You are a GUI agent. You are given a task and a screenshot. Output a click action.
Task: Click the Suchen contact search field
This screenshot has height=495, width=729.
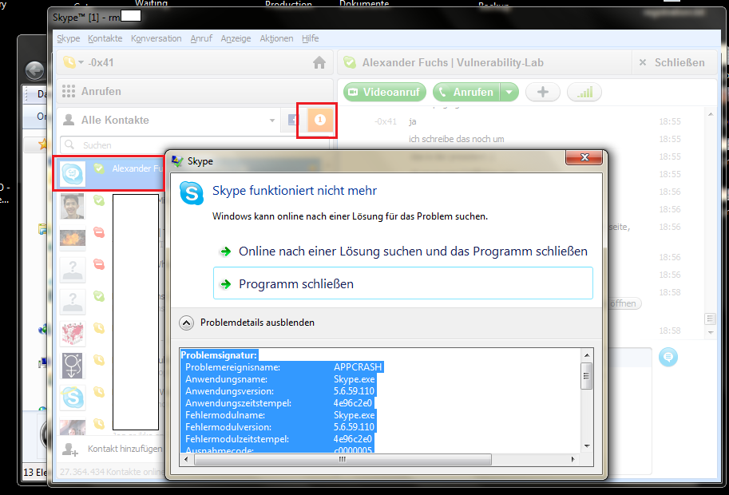195,145
